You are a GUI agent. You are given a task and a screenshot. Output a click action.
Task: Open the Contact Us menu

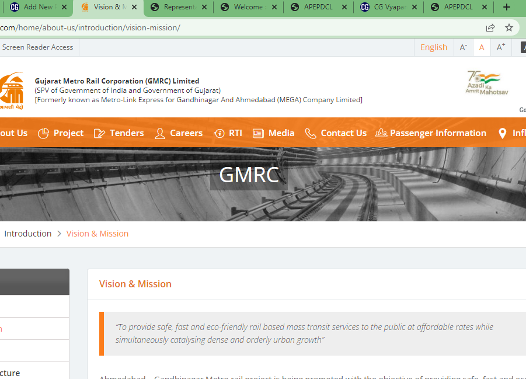click(x=343, y=133)
